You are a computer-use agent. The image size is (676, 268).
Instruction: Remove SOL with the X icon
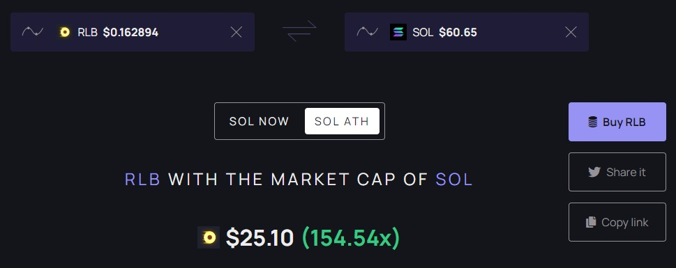(571, 32)
